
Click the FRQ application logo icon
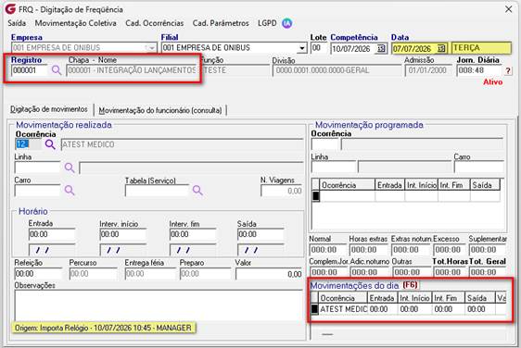click(x=10, y=9)
